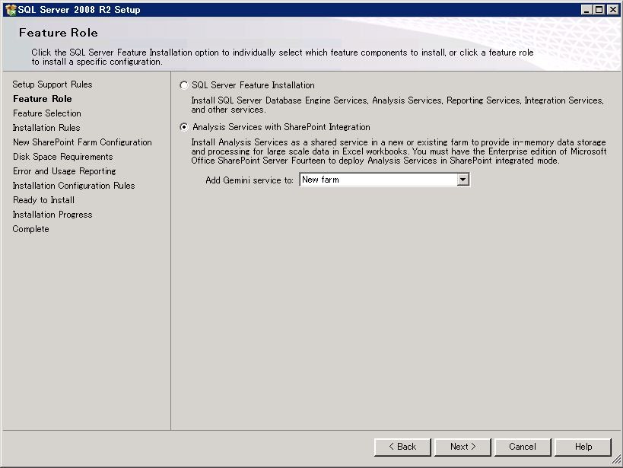Select the Ready to Install step
The image size is (623, 468).
43,200
